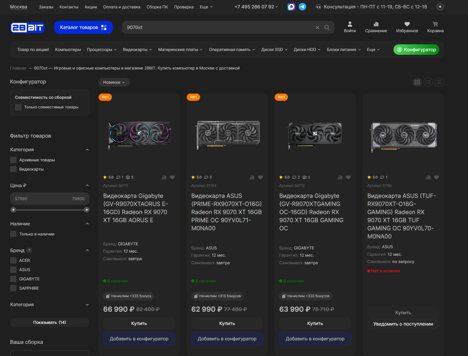Click Уведомить о поступлении for ASUS TUF
The width and height of the screenshot is (468, 356).
point(403,324)
